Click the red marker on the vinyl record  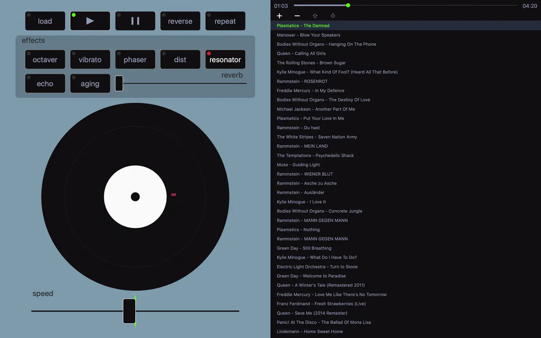click(174, 195)
